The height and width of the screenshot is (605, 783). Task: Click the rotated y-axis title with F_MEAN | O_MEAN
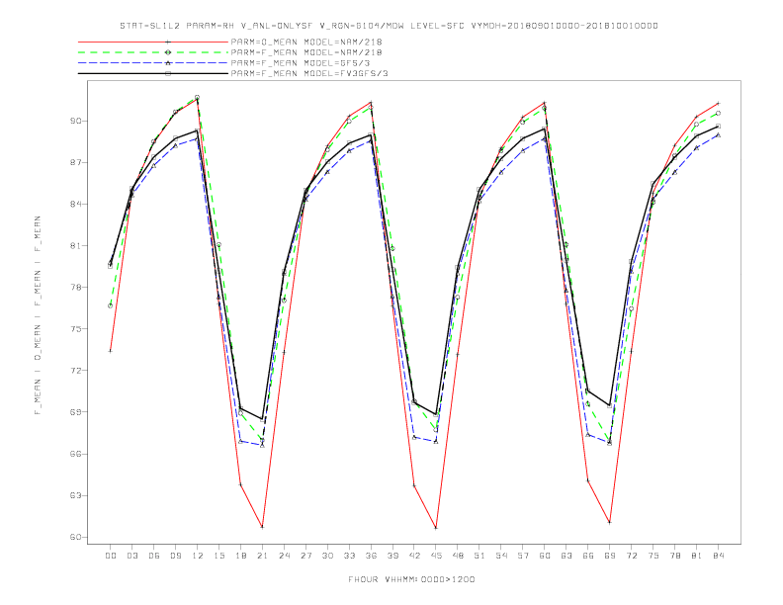(38, 315)
